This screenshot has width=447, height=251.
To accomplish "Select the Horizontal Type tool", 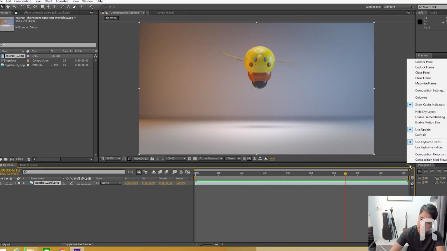I will coord(55,7).
